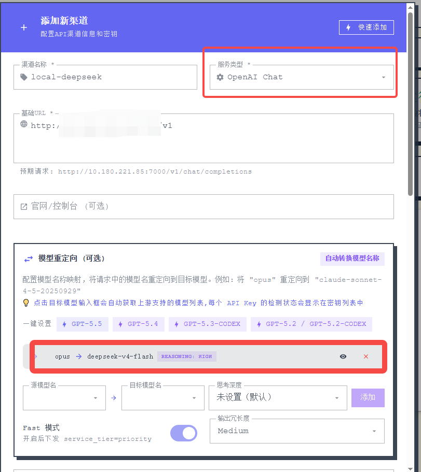Apply the GPT-5.5 one-click preset
The image size is (421, 472).
point(83,324)
